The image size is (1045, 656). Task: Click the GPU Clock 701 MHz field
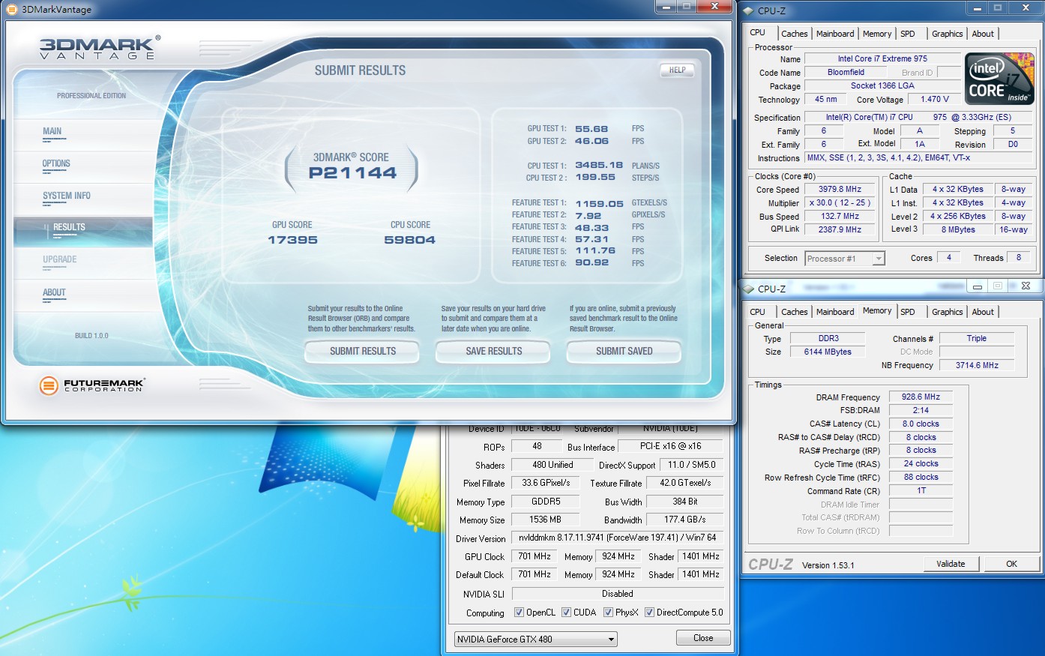click(534, 556)
